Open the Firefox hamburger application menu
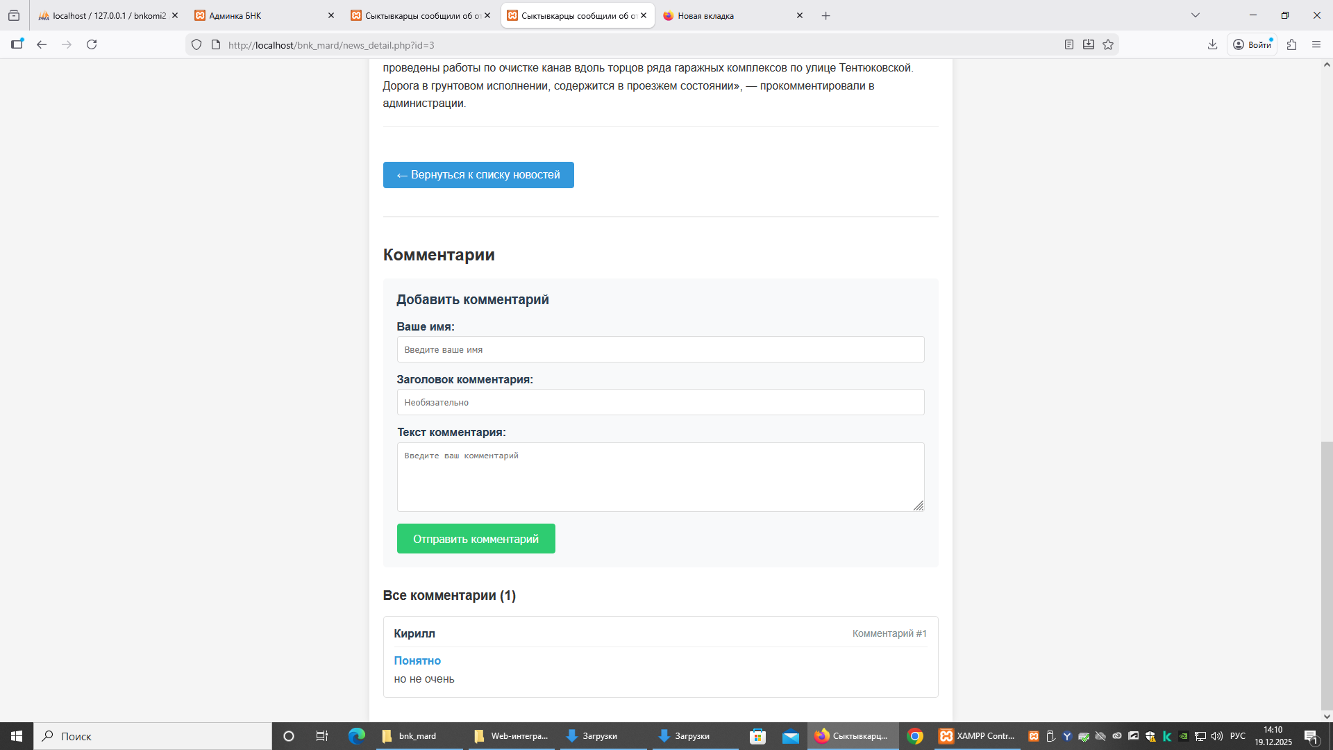Image resolution: width=1333 pixels, height=750 pixels. [1316, 44]
